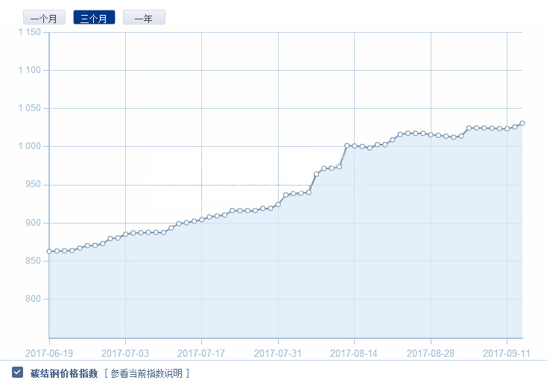Click the 1 150 y-axis value label

[29, 32]
